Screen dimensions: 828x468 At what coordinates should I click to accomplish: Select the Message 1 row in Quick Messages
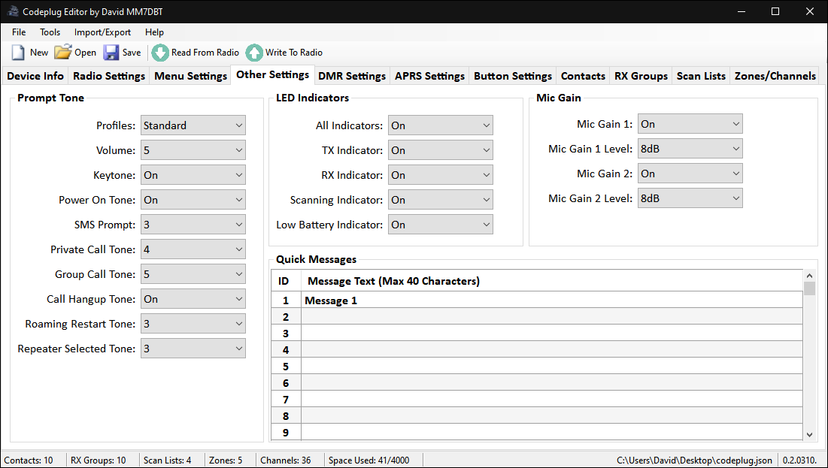tap(451, 300)
